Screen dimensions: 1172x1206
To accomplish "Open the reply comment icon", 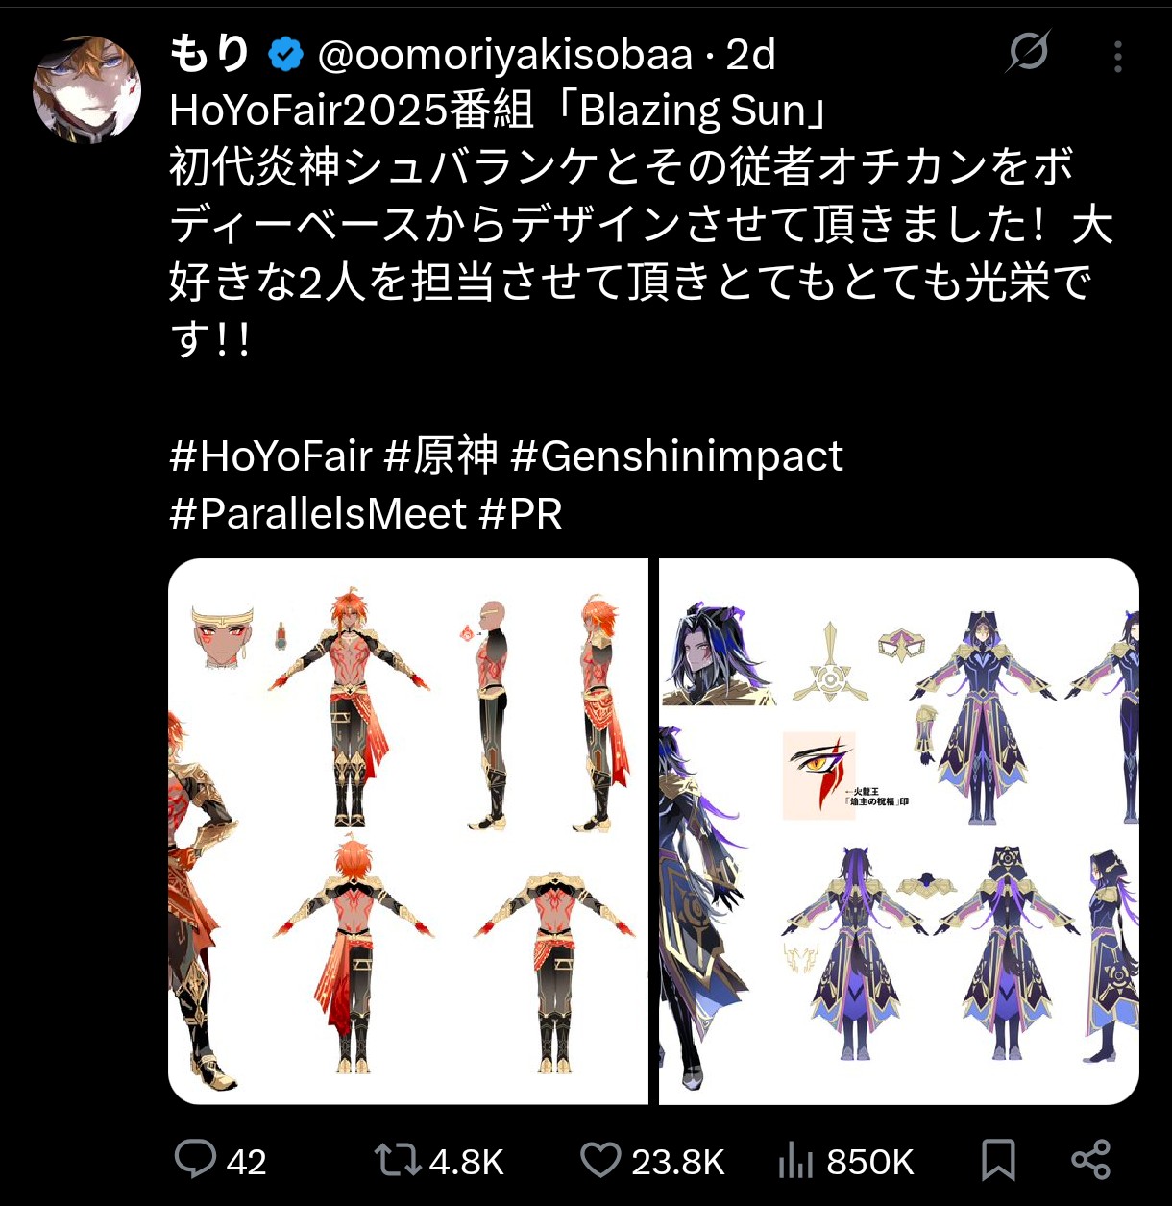I will click(195, 1160).
